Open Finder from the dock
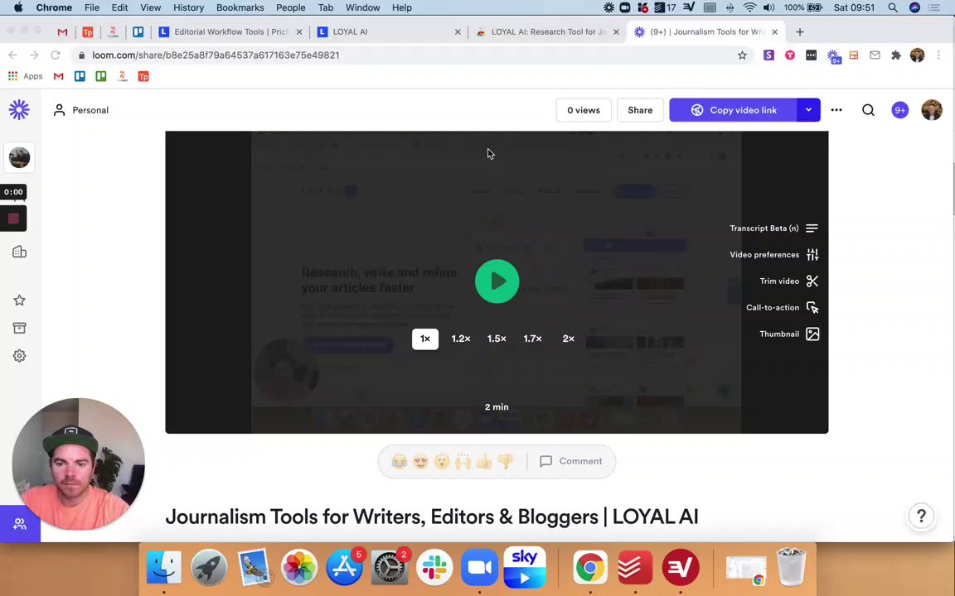Image resolution: width=955 pixels, height=596 pixels. [x=164, y=567]
